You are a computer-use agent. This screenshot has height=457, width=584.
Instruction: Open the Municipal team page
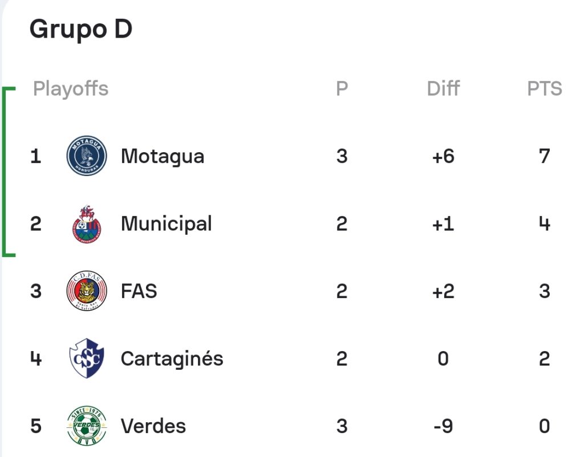[x=166, y=224]
